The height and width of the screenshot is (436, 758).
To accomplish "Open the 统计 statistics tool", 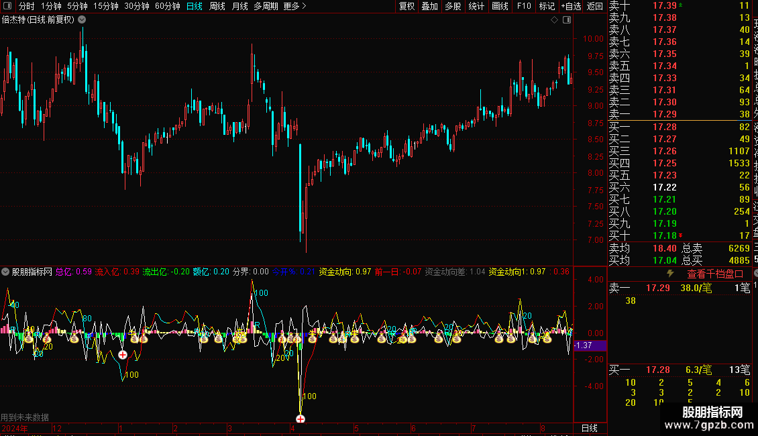I will [476, 6].
